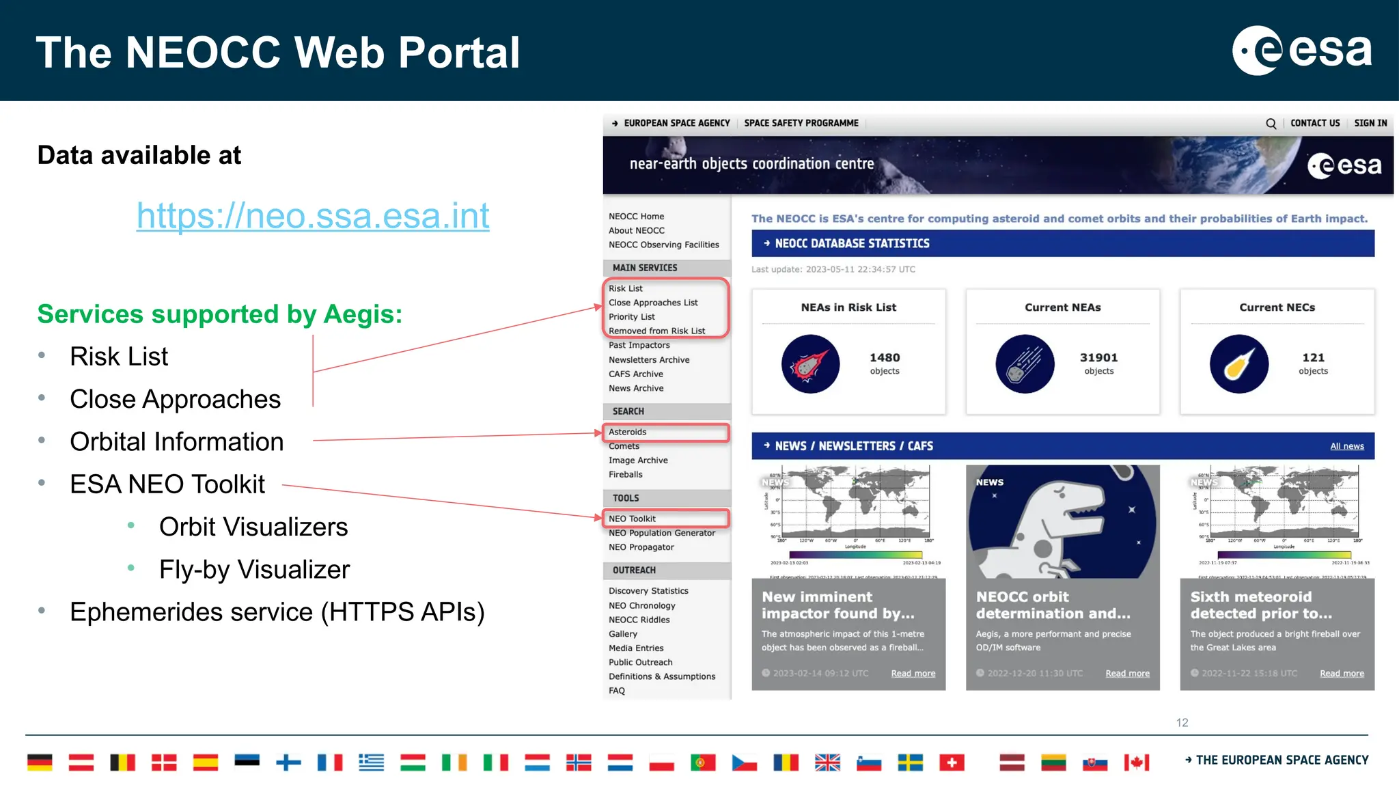1399x785 pixels.
Task: Read more on NEOCC orbit determination article
Action: pyautogui.click(x=1127, y=674)
